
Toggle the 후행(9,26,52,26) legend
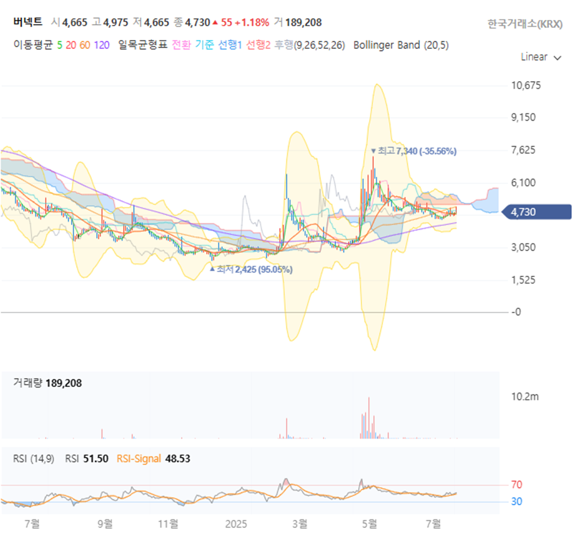tap(310, 45)
